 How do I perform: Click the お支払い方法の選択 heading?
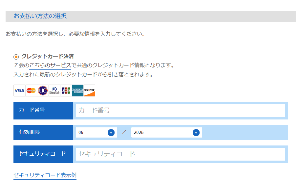[x=40, y=16]
